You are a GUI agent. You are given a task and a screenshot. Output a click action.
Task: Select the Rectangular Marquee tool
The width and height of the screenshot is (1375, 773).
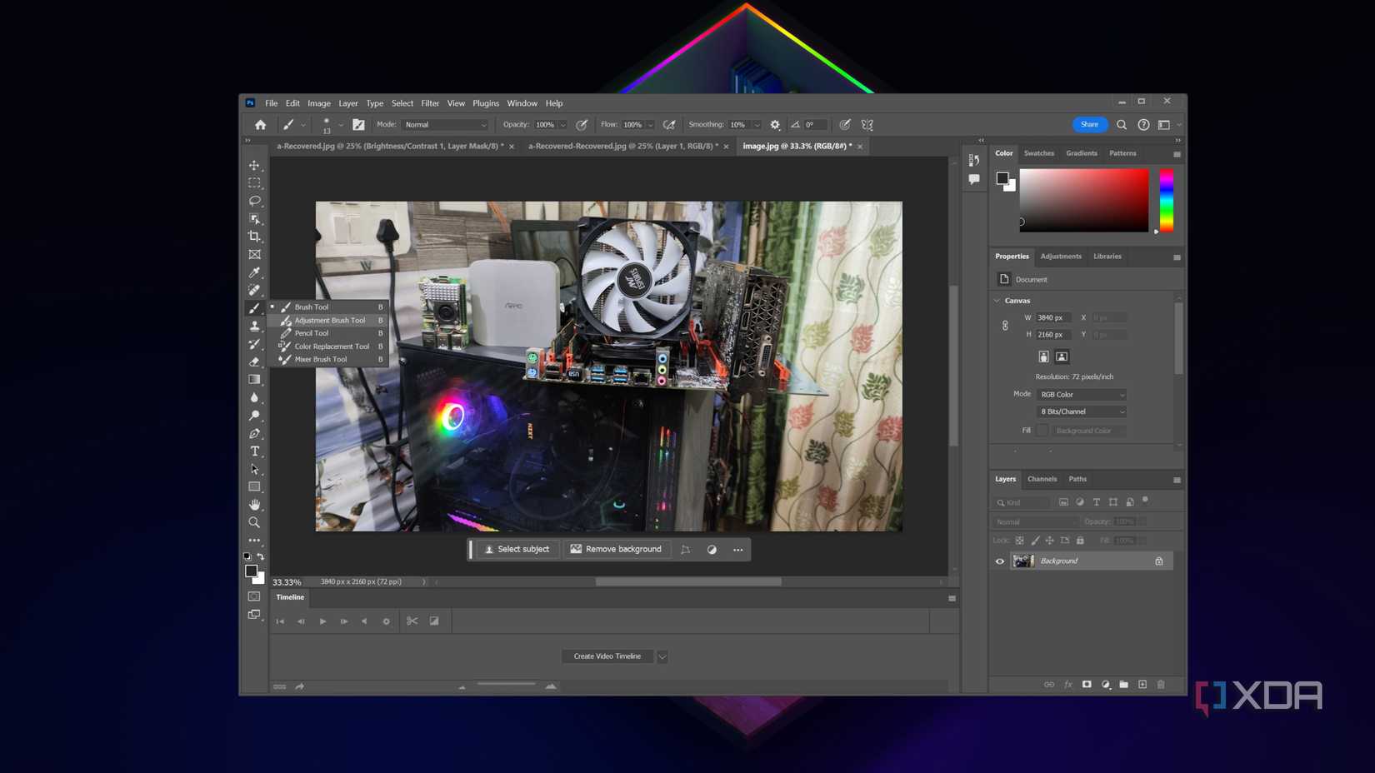254,182
